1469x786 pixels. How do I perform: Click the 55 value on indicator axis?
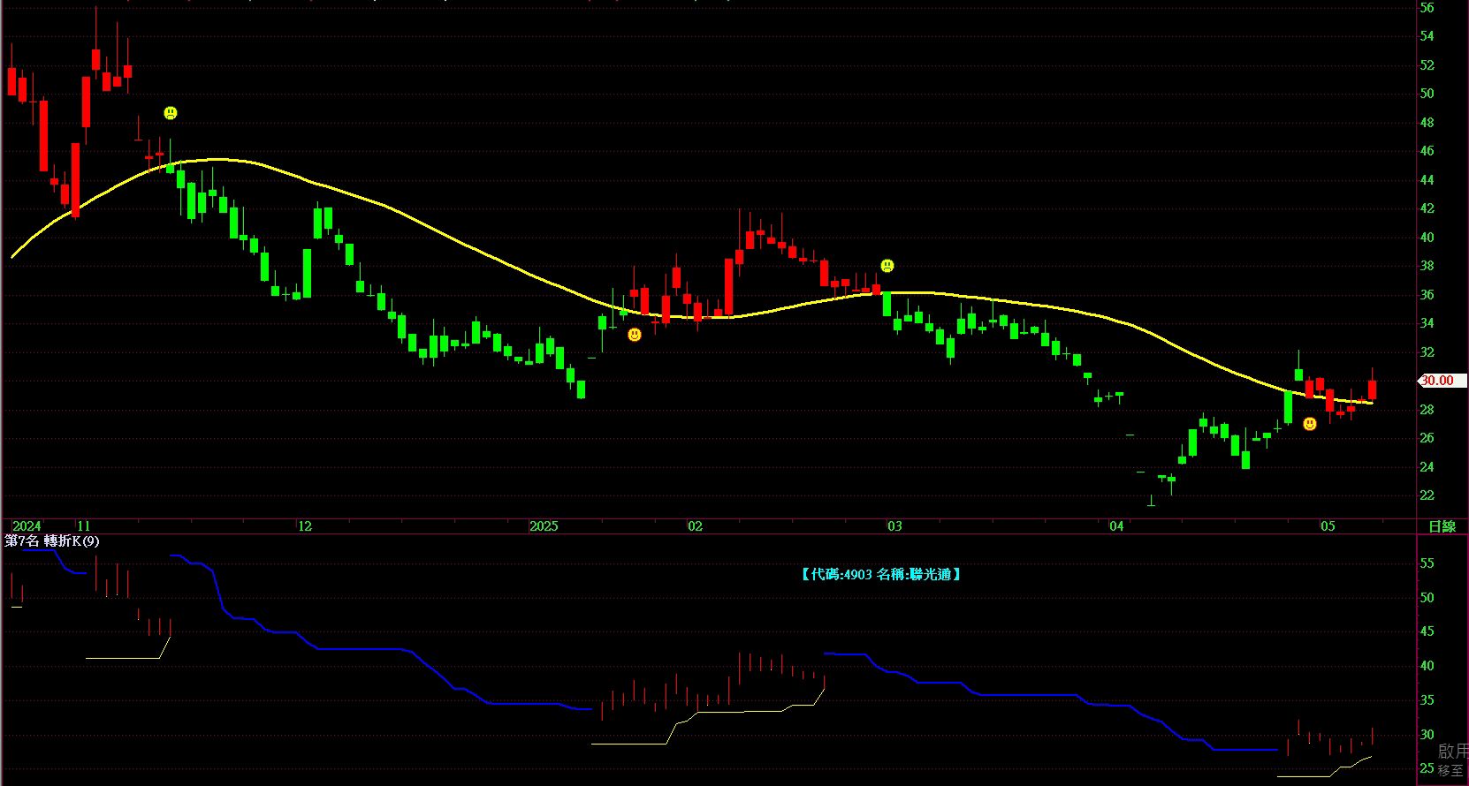click(x=1427, y=563)
